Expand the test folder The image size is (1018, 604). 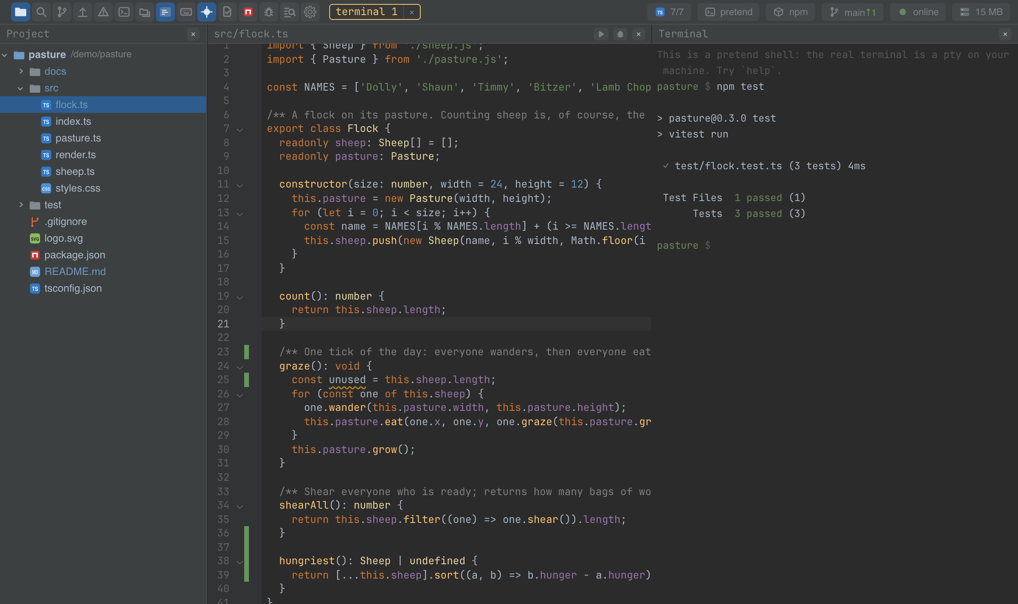tap(21, 205)
